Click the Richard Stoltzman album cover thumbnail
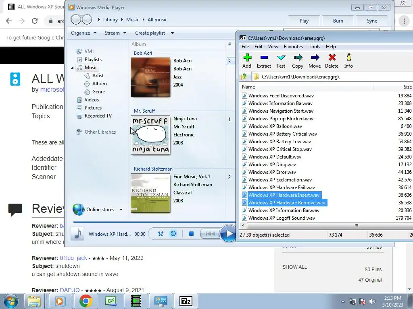 click(x=150, y=193)
